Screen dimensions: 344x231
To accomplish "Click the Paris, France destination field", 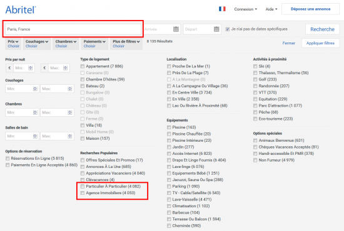I will point(73,29).
